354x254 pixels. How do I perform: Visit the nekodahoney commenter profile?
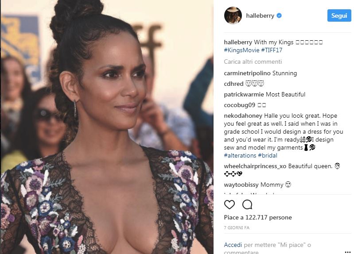[x=243, y=116]
